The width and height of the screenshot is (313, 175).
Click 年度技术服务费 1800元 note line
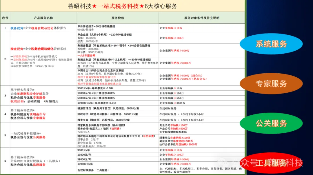coord(32,66)
